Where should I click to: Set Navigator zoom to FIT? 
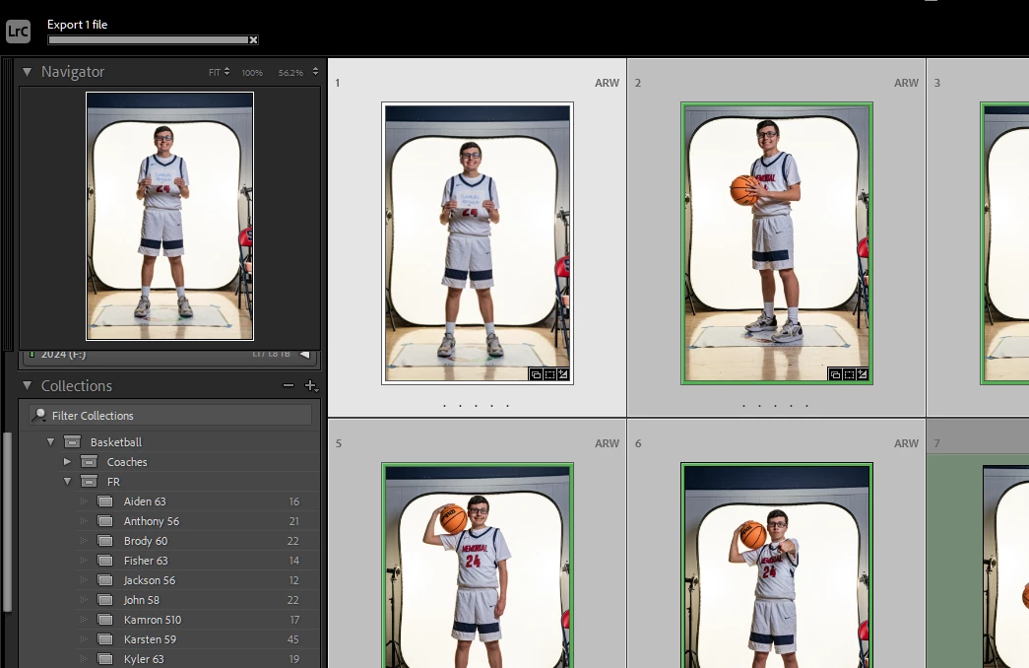214,72
